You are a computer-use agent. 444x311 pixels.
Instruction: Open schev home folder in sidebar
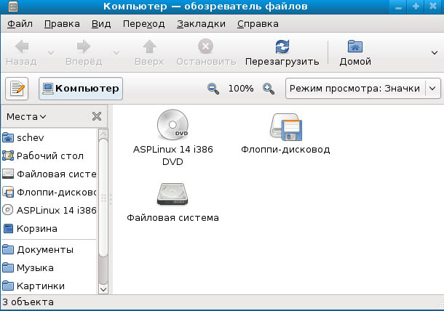pyautogui.click(x=49, y=137)
